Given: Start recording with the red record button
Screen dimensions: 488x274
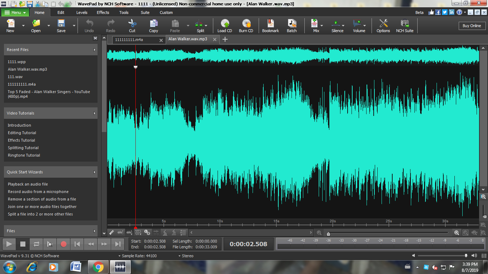Looking at the screenshot, I should tap(64, 244).
